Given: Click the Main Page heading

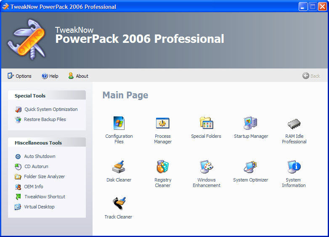Looking at the screenshot, I should 125,95.
